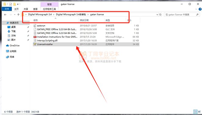Select the 管理 contextual tab
202x115 pixels.
pos(49,5)
